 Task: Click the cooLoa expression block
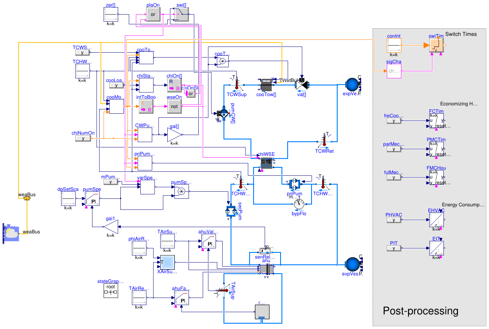(116, 85)
